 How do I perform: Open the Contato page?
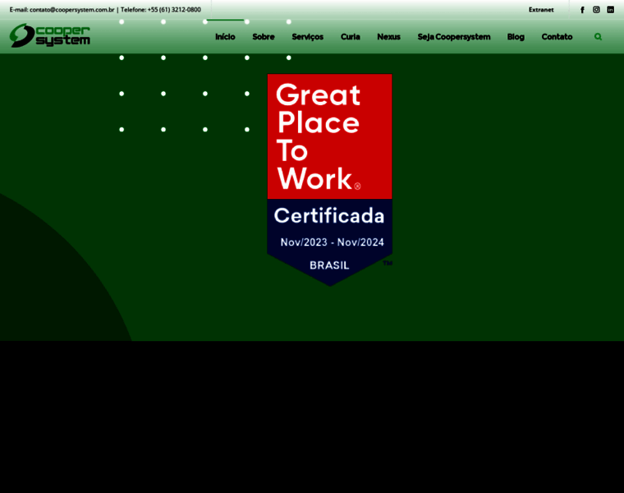pos(557,37)
